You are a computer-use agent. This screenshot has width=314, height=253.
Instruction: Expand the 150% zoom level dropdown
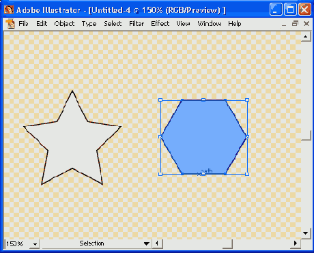[x=35, y=244]
